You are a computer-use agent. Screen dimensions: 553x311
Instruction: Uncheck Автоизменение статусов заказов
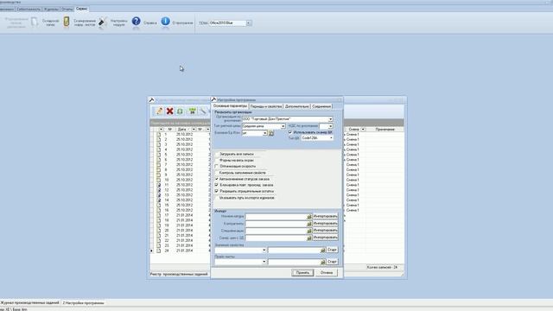(x=217, y=179)
